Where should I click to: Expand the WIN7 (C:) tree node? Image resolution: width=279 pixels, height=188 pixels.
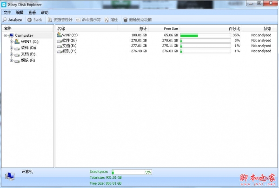point(11,42)
